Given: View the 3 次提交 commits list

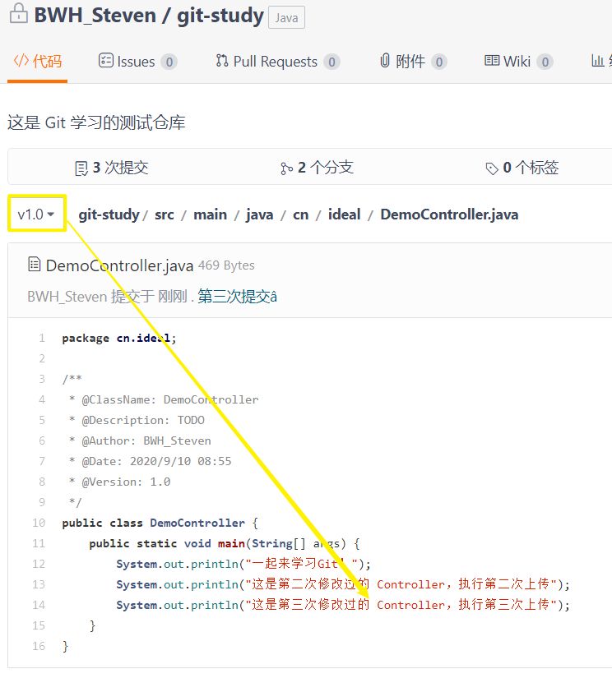Looking at the screenshot, I should point(112,168).
